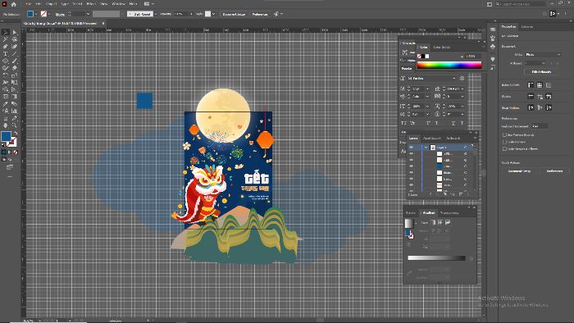Select the Scale tool
The width and height of the screenshot is (574, 323).
tap(15, 75)
